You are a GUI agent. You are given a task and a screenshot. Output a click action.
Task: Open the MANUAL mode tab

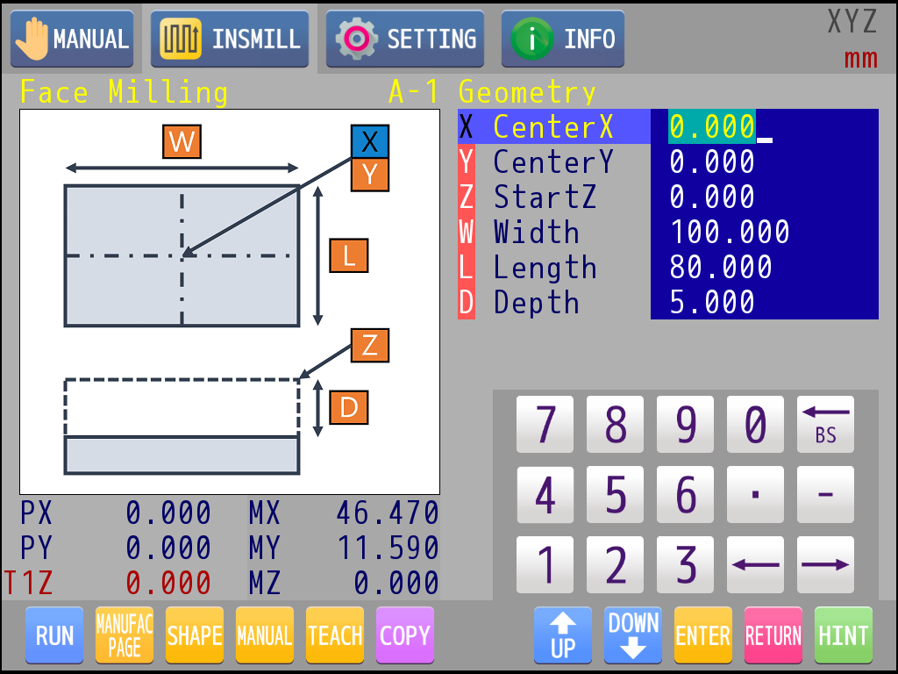(72, 39)
